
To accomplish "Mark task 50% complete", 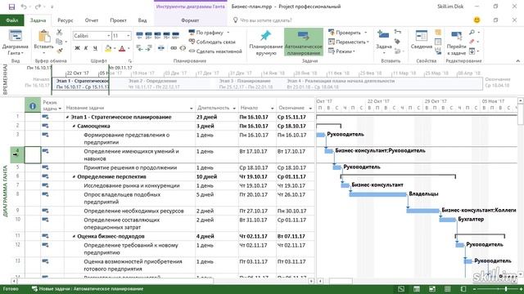I will coord(157,34).
